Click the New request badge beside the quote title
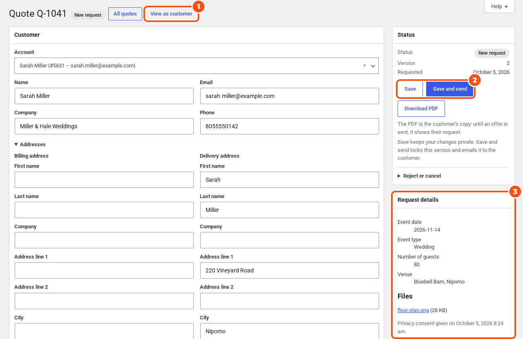The height and width of the screenshot is (339, 523). pyautogui.click(x=88, y=15)
